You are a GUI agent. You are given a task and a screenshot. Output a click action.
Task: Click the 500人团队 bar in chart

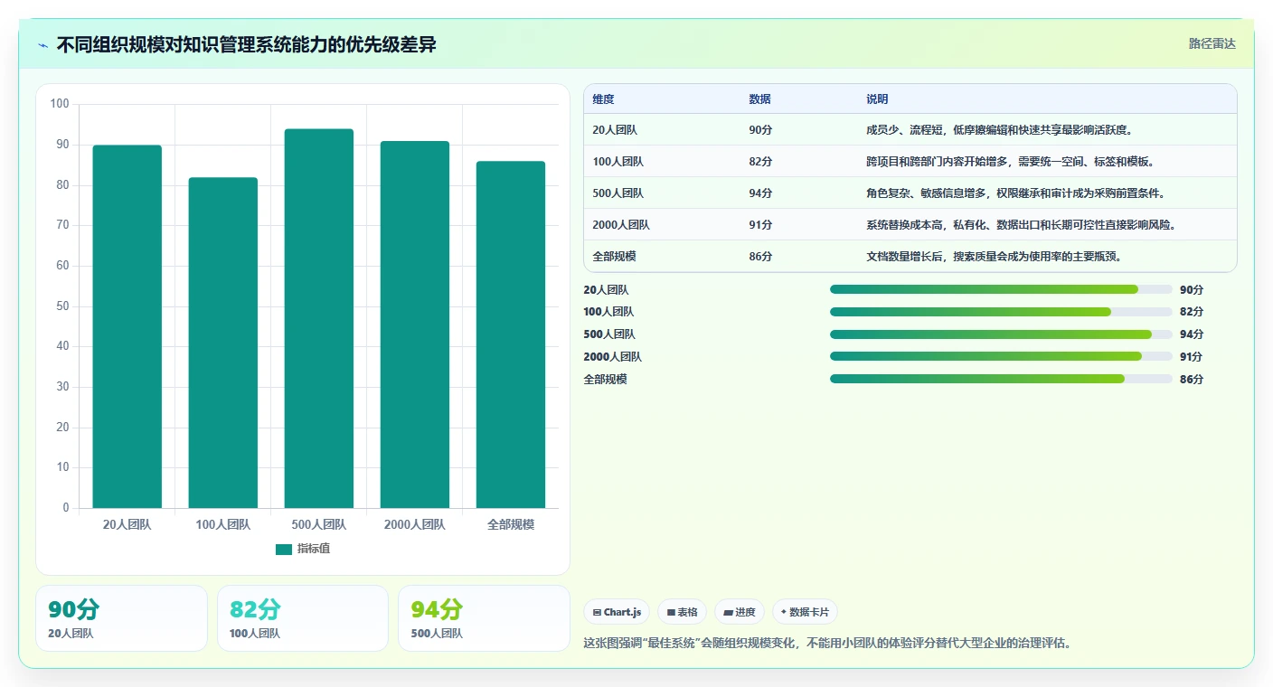pos(319,318)
